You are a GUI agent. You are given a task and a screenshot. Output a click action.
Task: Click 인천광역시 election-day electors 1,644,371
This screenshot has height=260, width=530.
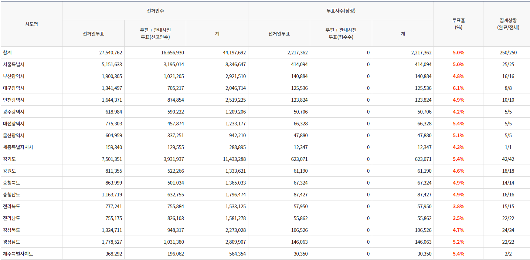[x=111, y=100]
